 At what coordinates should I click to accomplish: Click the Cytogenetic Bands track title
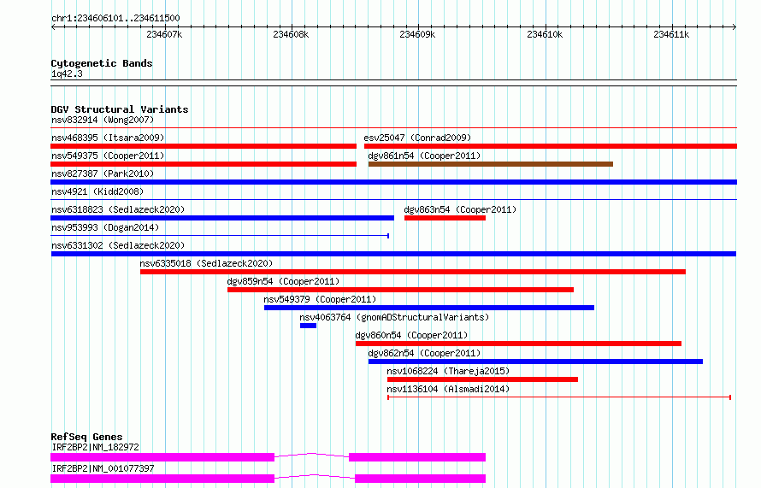pyautogui.click(x=102, y=63)
